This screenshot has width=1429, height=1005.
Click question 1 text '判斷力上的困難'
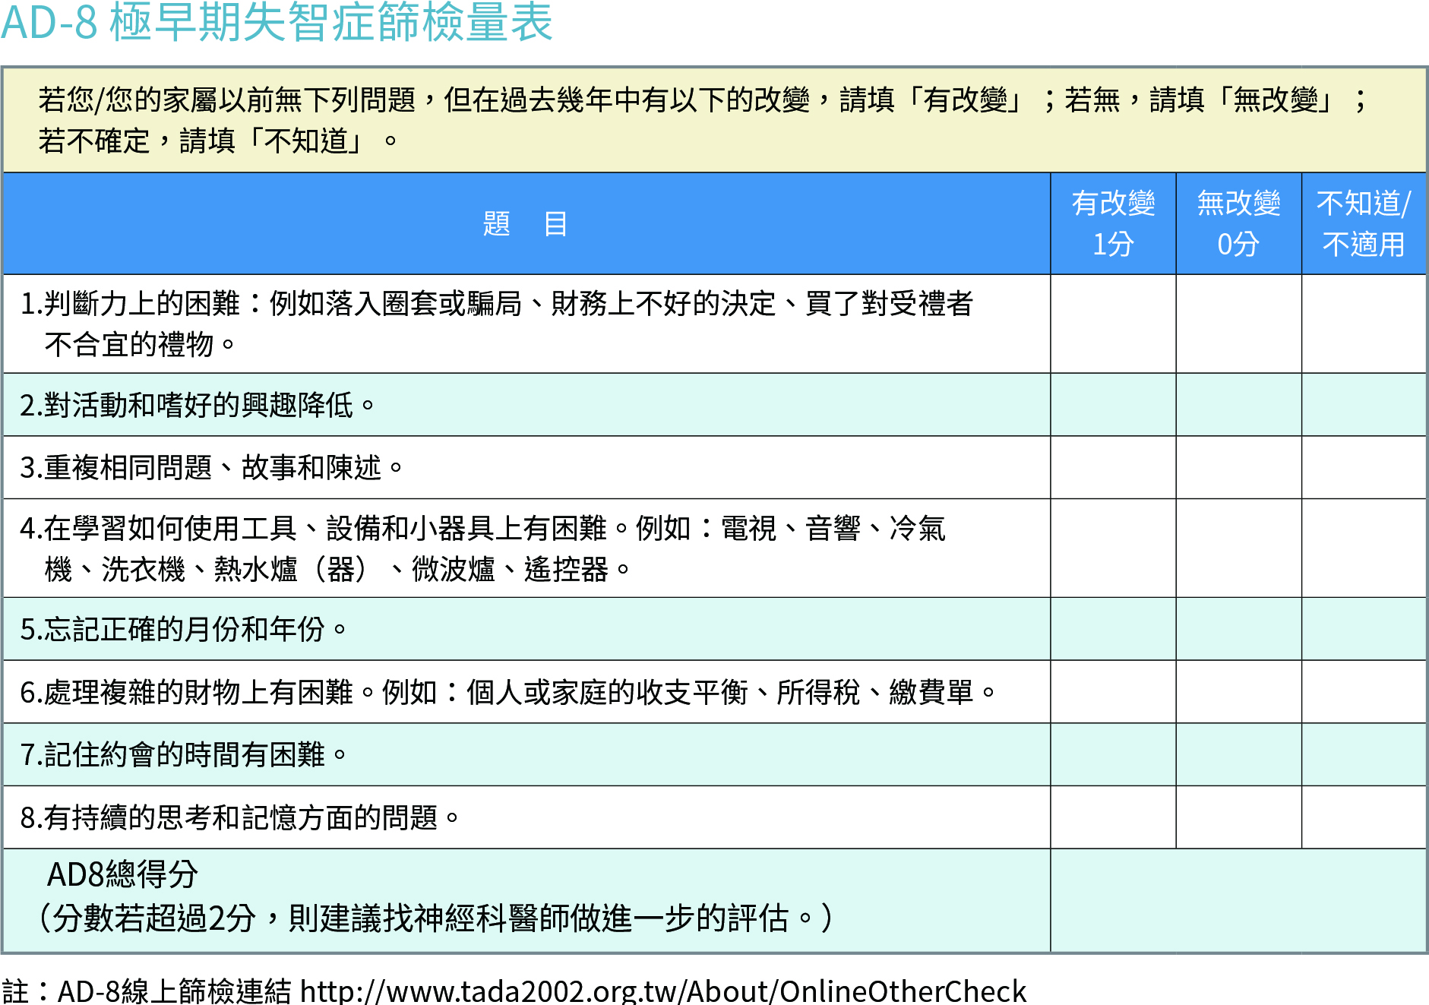click(x=142, y=304)
